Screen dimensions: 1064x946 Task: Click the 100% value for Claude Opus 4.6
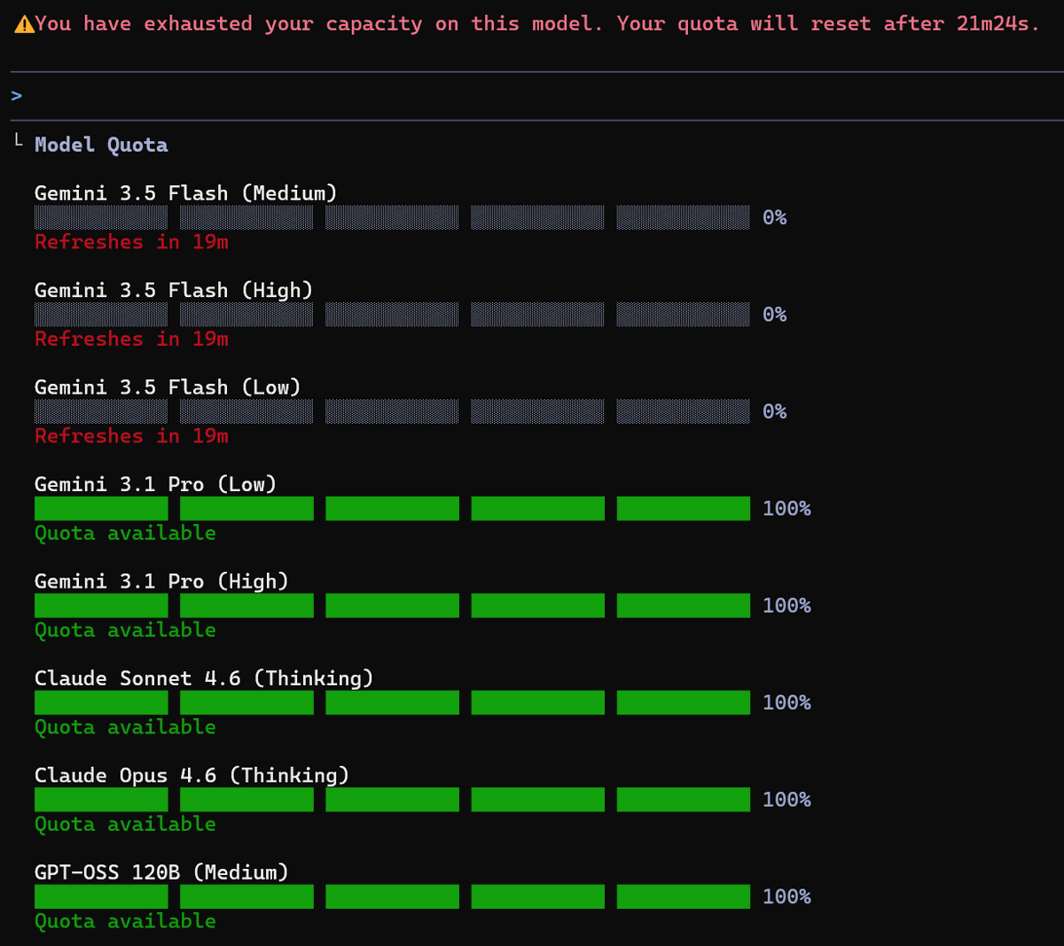(786, 800)
